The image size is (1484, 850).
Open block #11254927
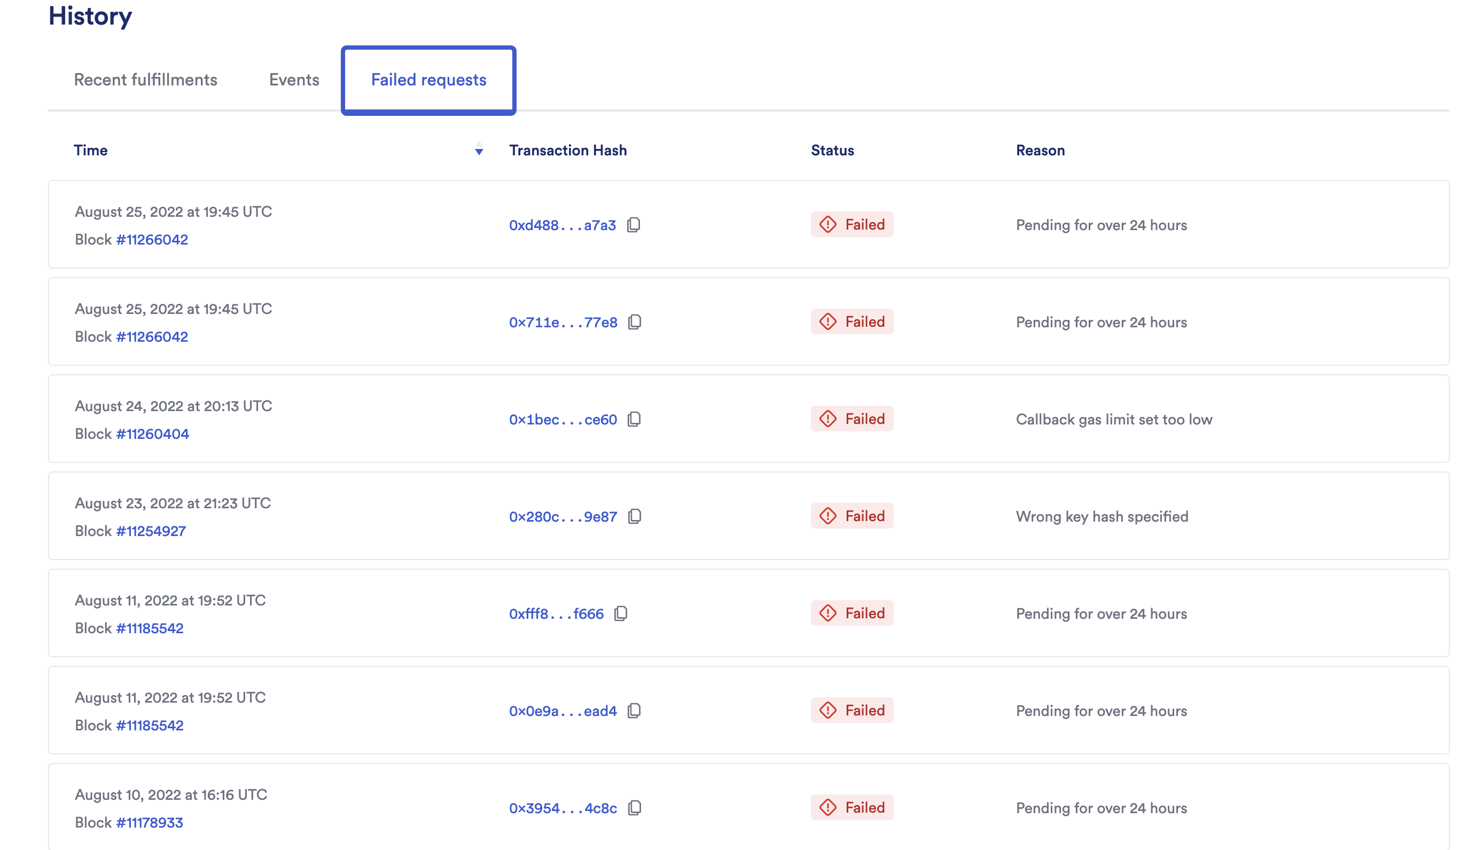pos(152,531)
